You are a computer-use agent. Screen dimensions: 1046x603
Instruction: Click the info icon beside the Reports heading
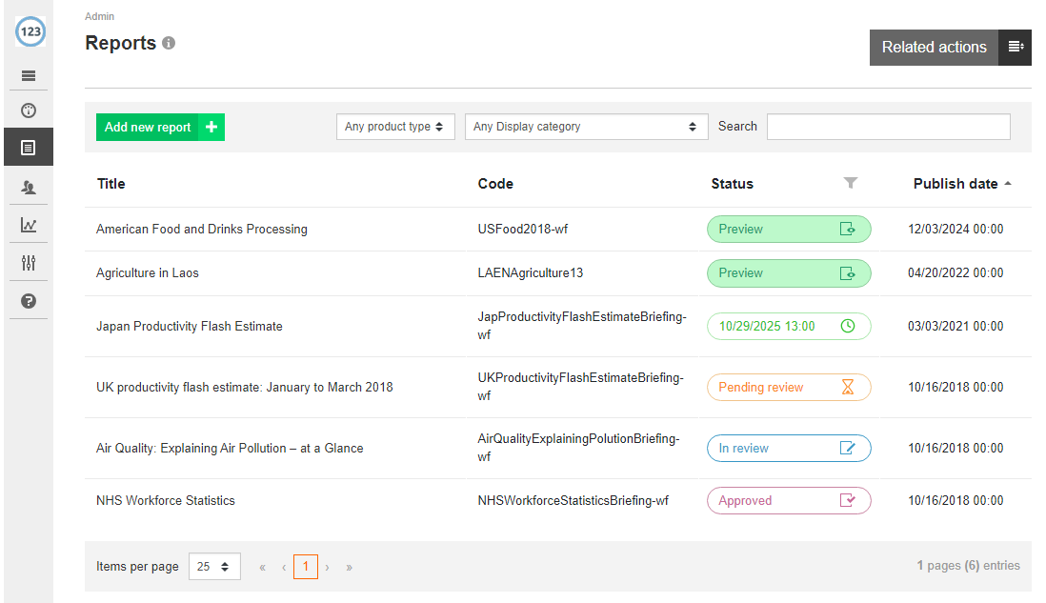click(x=169, y=42)
